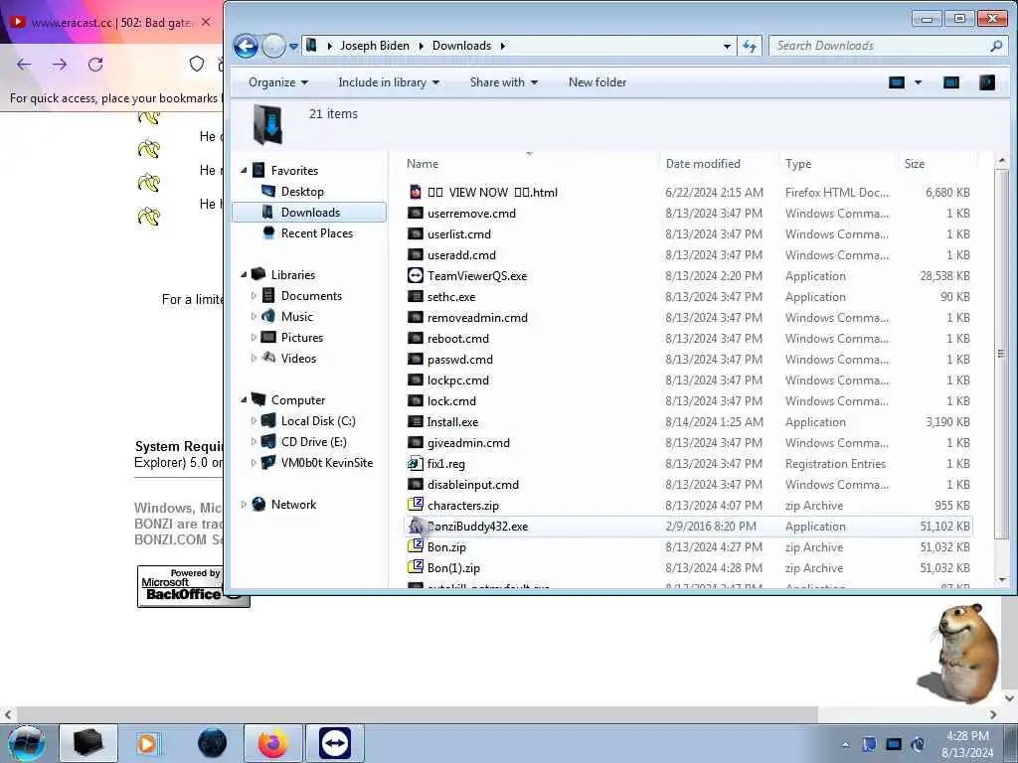The height and width of the screenshot is (763, 1018).
Task: Select characters.zip archive icon
Action: pos(416,505)
